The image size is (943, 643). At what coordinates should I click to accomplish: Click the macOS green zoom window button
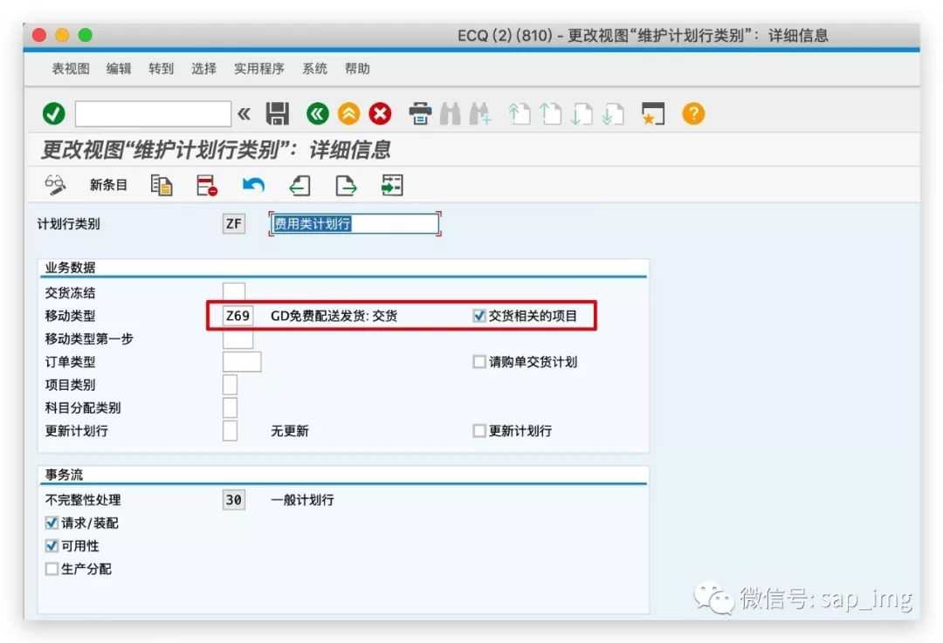pyautogui.click(x=86, y=35)
